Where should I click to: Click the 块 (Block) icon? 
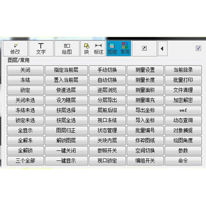point(87,48)
